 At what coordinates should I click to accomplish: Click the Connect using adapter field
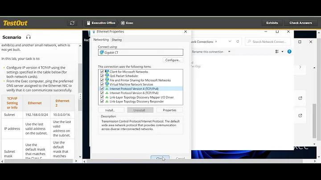tap(140, 53)
